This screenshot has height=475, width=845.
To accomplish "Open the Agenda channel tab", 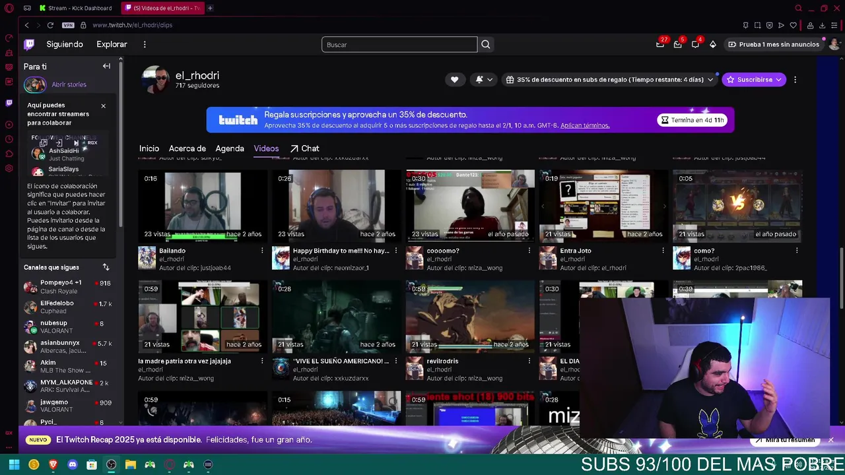I will tap(230, 148).
